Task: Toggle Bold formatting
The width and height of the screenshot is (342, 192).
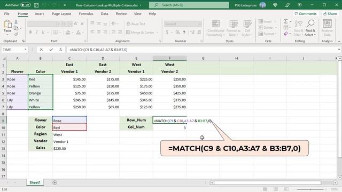Action: [30, 32]
